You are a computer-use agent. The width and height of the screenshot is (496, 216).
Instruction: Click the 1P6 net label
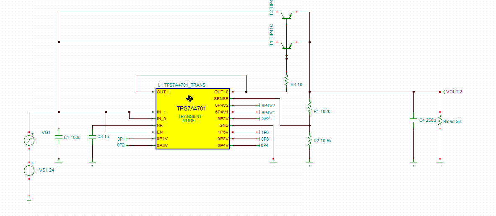pyautogui.click(x=265, y=132)
